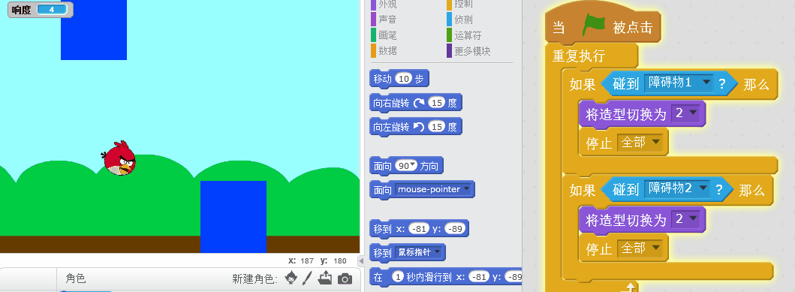Viewport: 795px width, 292px height.
Task: Click the stage x coordinate 187
Action: click(x=307, y=260)
